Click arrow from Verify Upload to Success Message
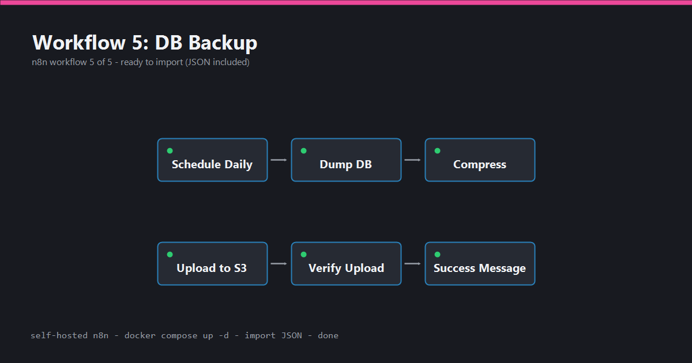This screenshot has height=363, width=692. click(413, 263)
